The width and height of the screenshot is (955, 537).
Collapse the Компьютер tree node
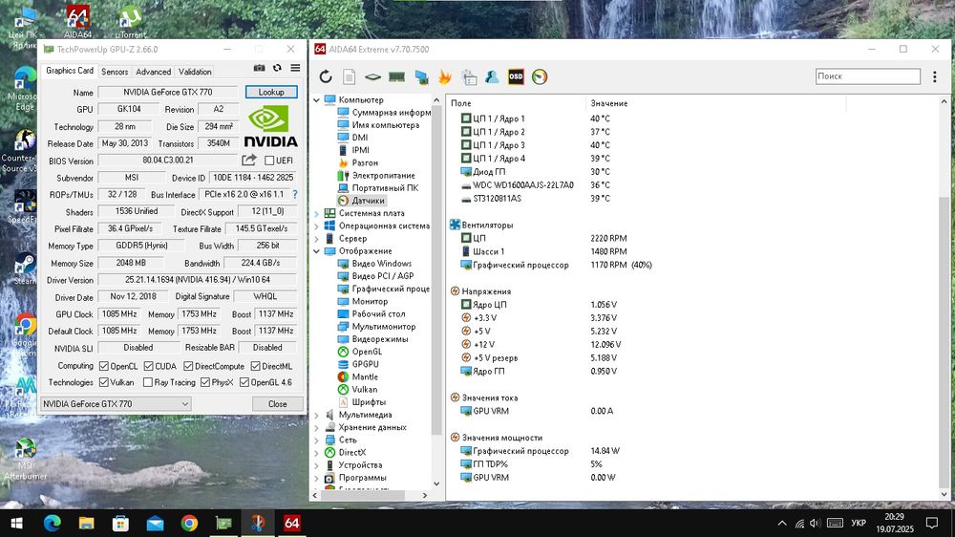[x=317, y=100]
